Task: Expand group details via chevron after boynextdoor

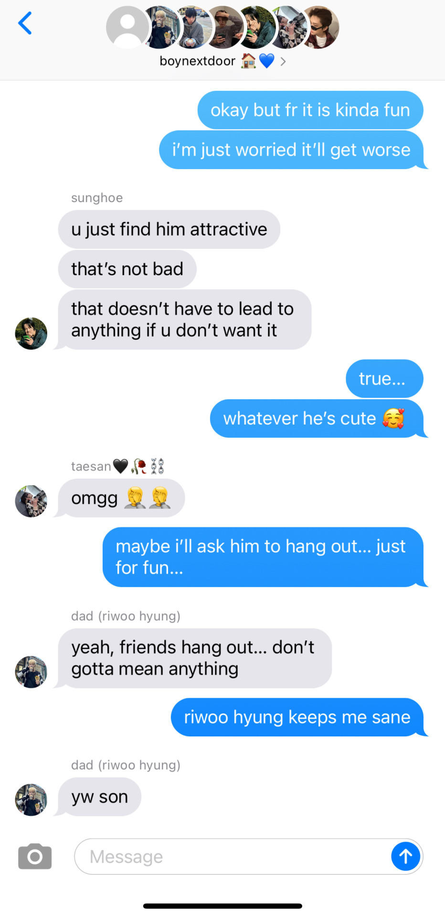Action: [283, 61]
